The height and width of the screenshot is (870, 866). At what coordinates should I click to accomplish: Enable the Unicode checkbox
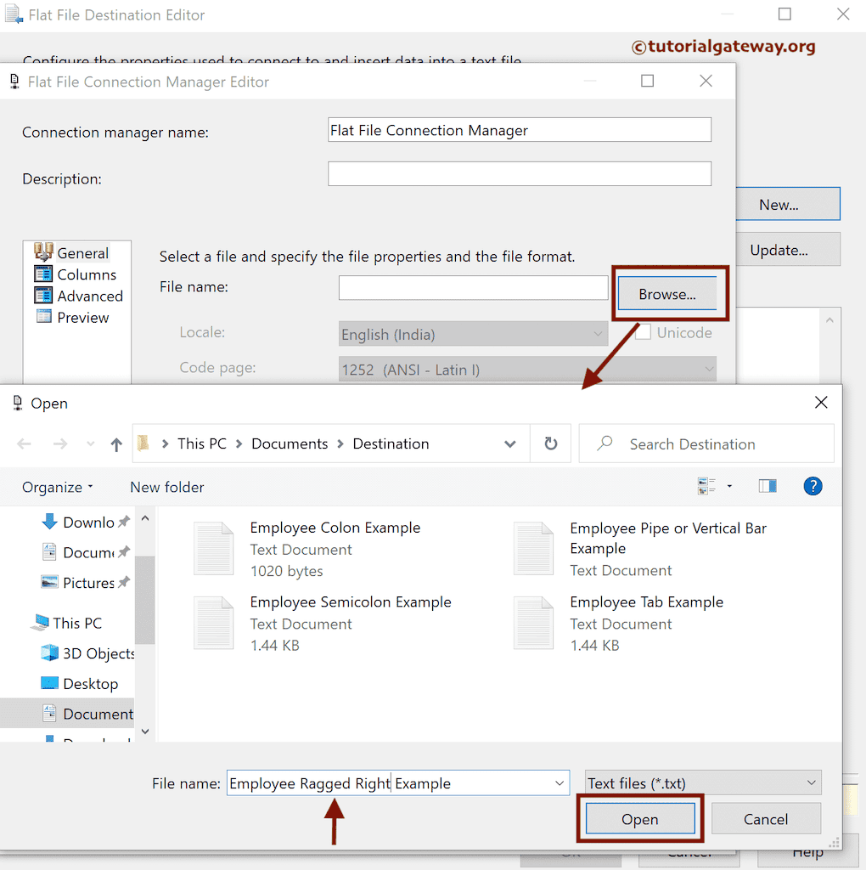(643, 332)
